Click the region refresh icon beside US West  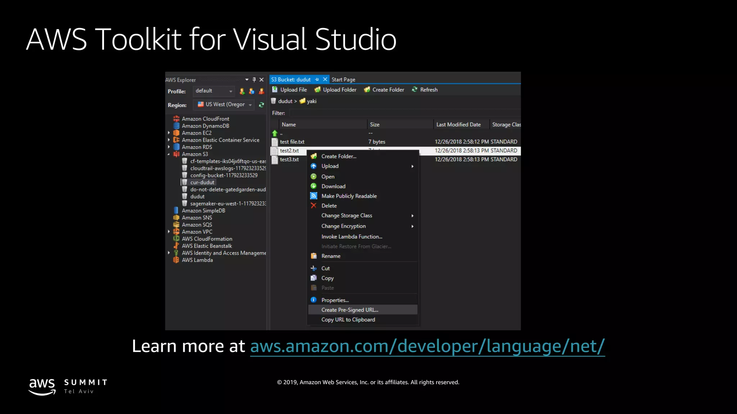tap(262, 105)
